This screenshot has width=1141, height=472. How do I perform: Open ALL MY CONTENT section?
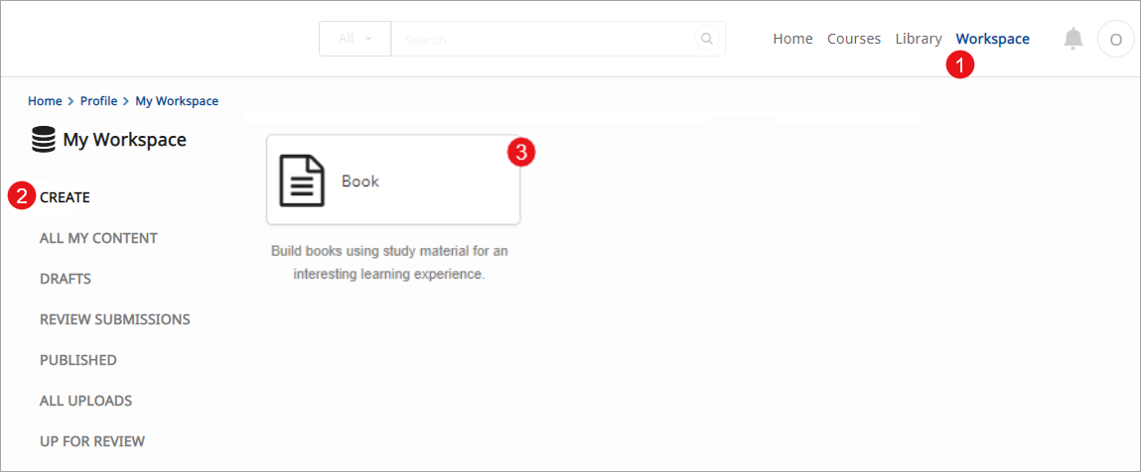(98, 238)
